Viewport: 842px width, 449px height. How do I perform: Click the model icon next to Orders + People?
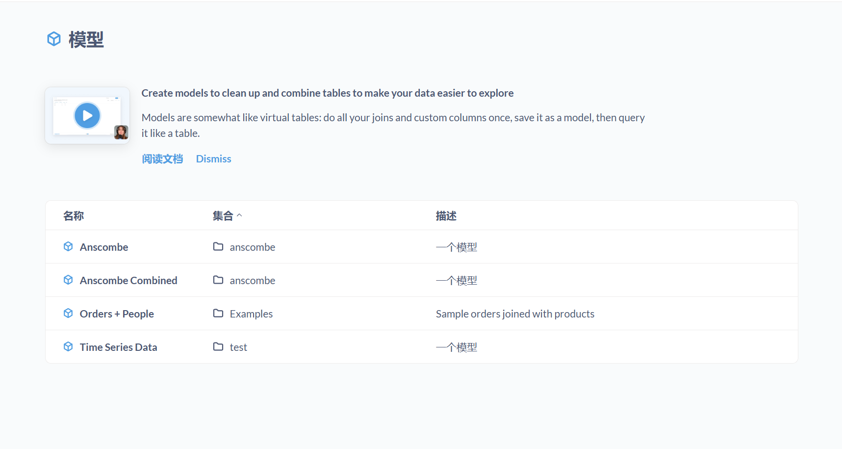[68, 313]
